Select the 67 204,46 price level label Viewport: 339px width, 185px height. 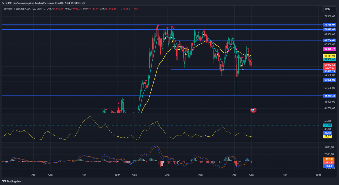[x=330, y=40]
